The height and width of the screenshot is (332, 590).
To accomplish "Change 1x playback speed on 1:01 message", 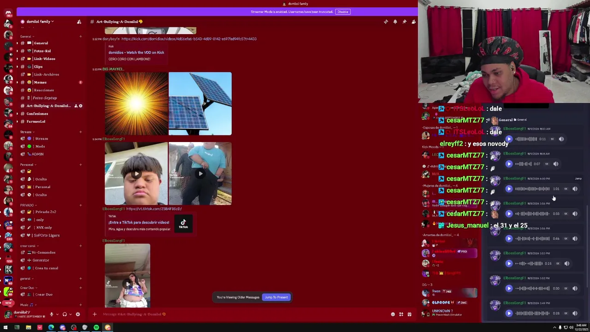I will [566, 189].
